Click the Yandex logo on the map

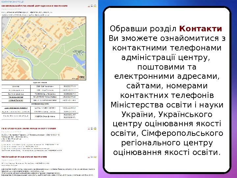tap(81, 77)
